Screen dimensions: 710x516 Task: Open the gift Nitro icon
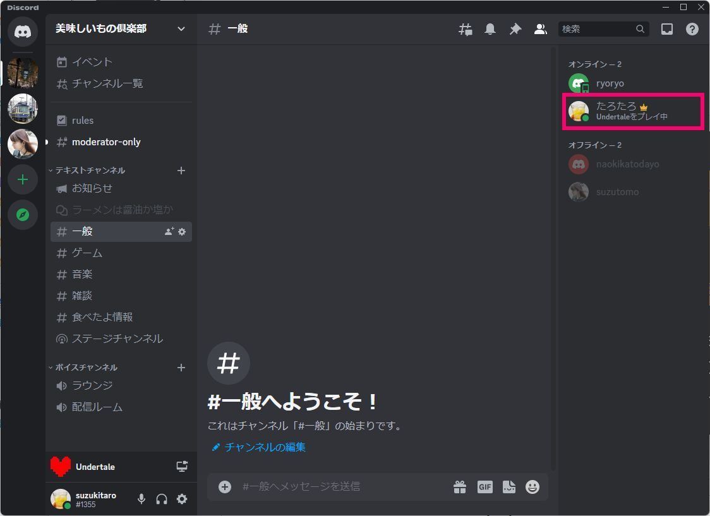460,486
